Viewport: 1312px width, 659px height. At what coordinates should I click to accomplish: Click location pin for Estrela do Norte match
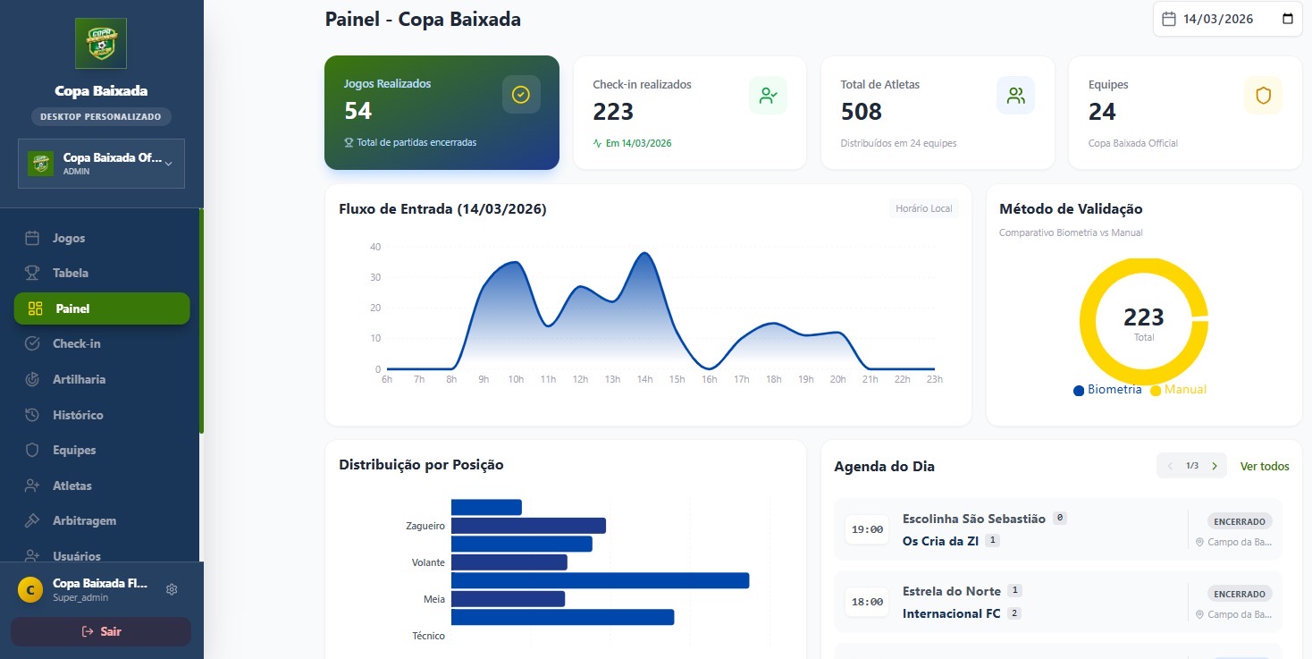point(1199,614)
